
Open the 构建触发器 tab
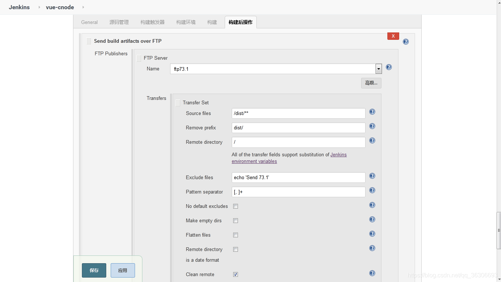click(152, 22)
